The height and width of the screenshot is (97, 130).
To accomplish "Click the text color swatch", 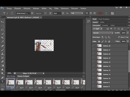I will click(x=100, y=13).
